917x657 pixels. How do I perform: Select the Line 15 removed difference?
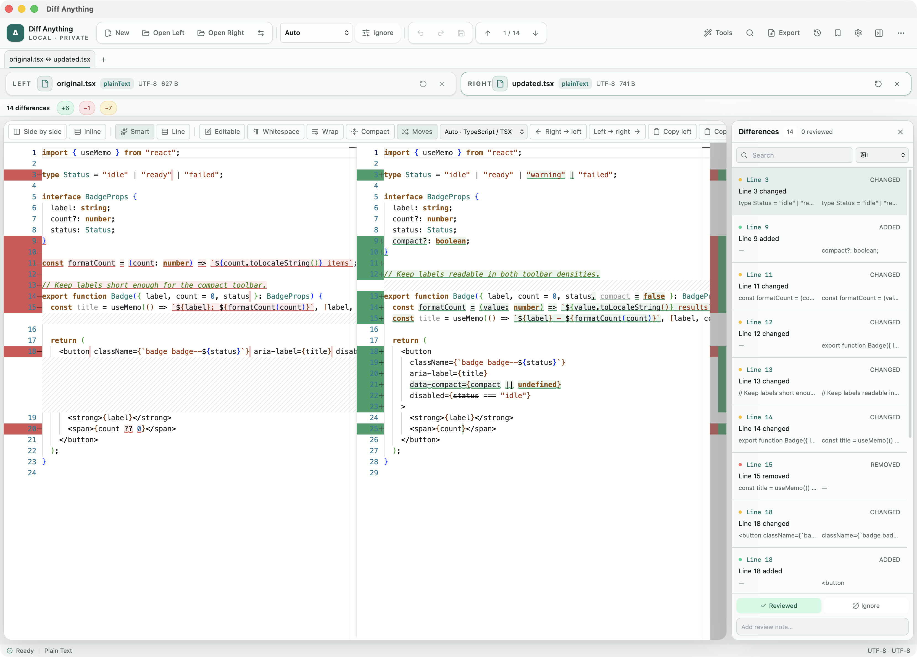coord(819,476)
